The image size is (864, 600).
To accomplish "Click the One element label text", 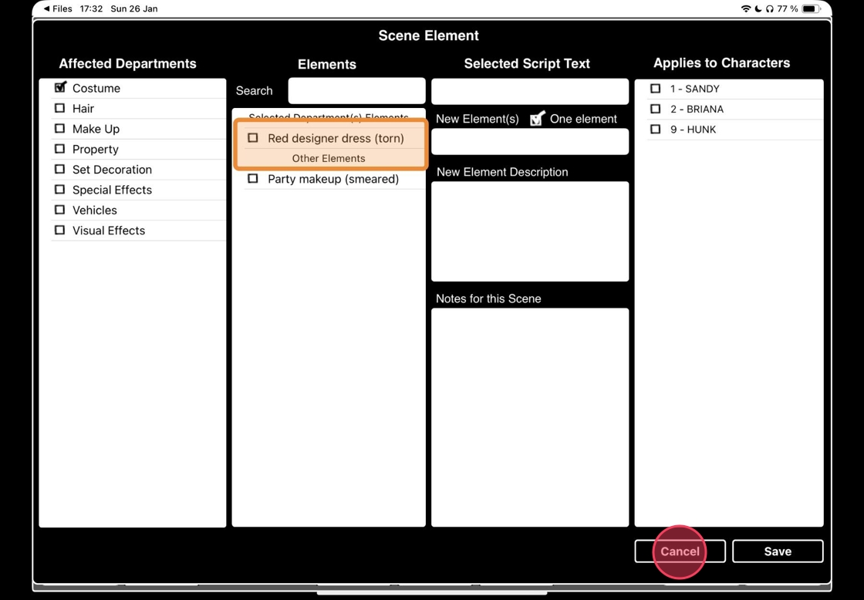I will tap(583, 119).
